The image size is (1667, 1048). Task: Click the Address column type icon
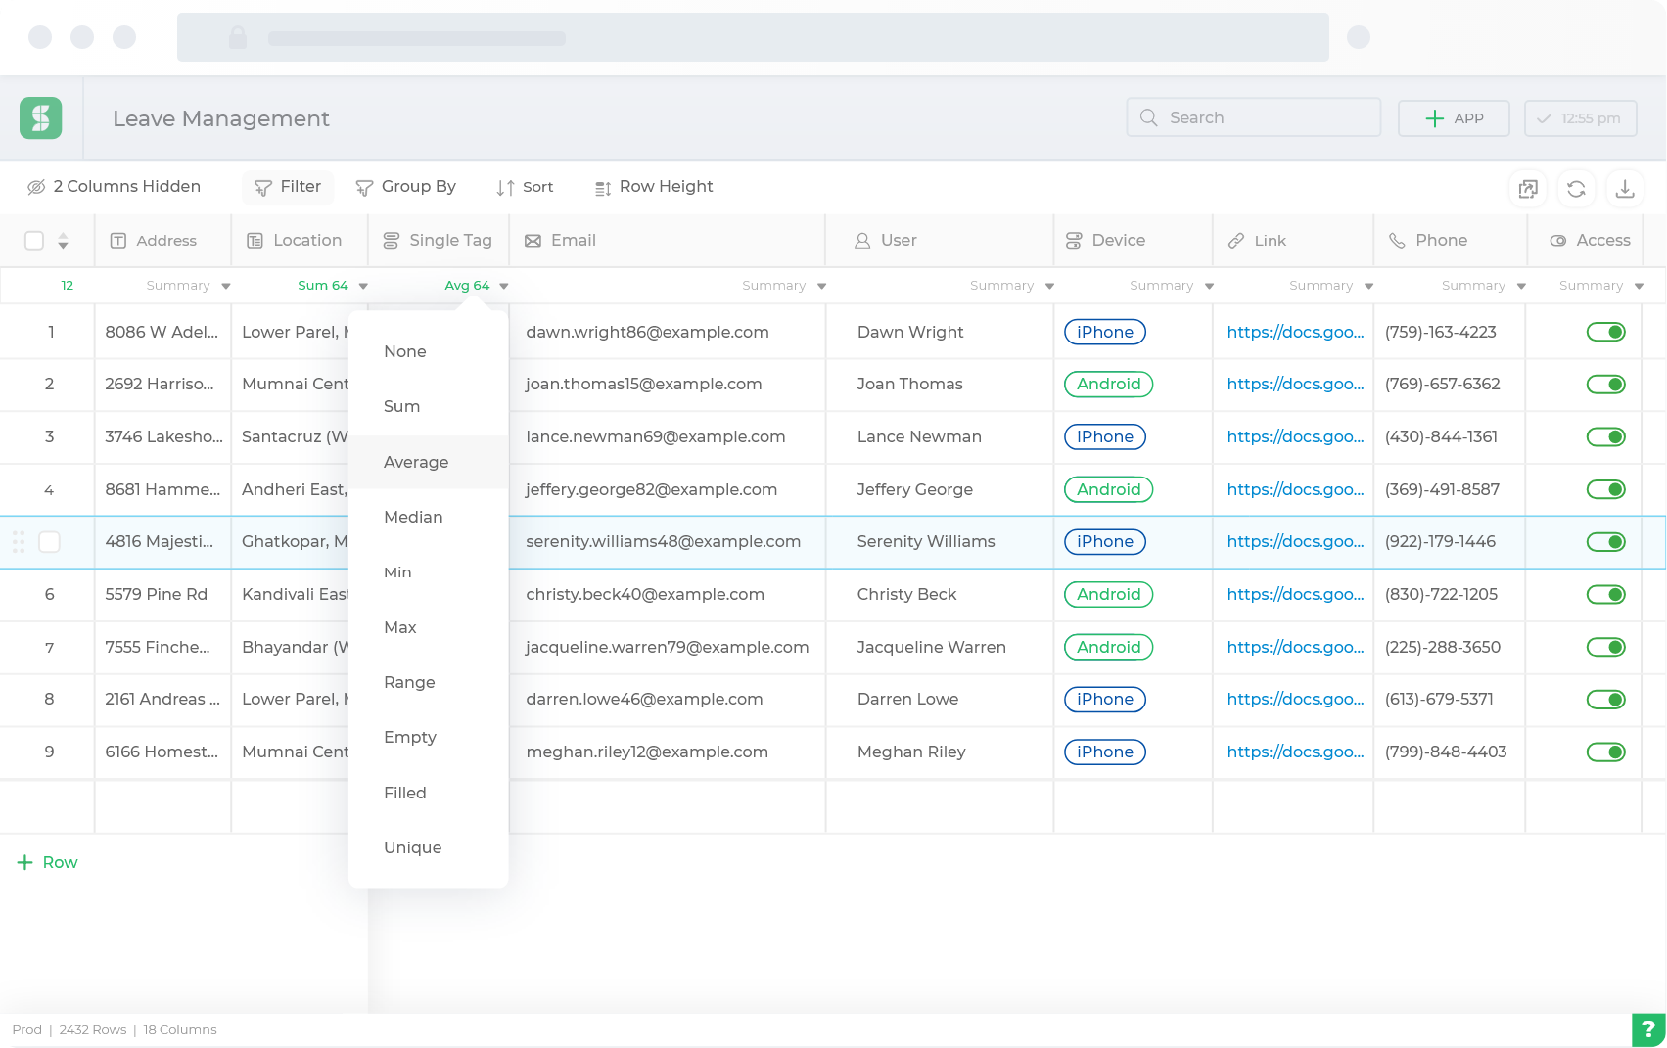(x=118, y=241)
